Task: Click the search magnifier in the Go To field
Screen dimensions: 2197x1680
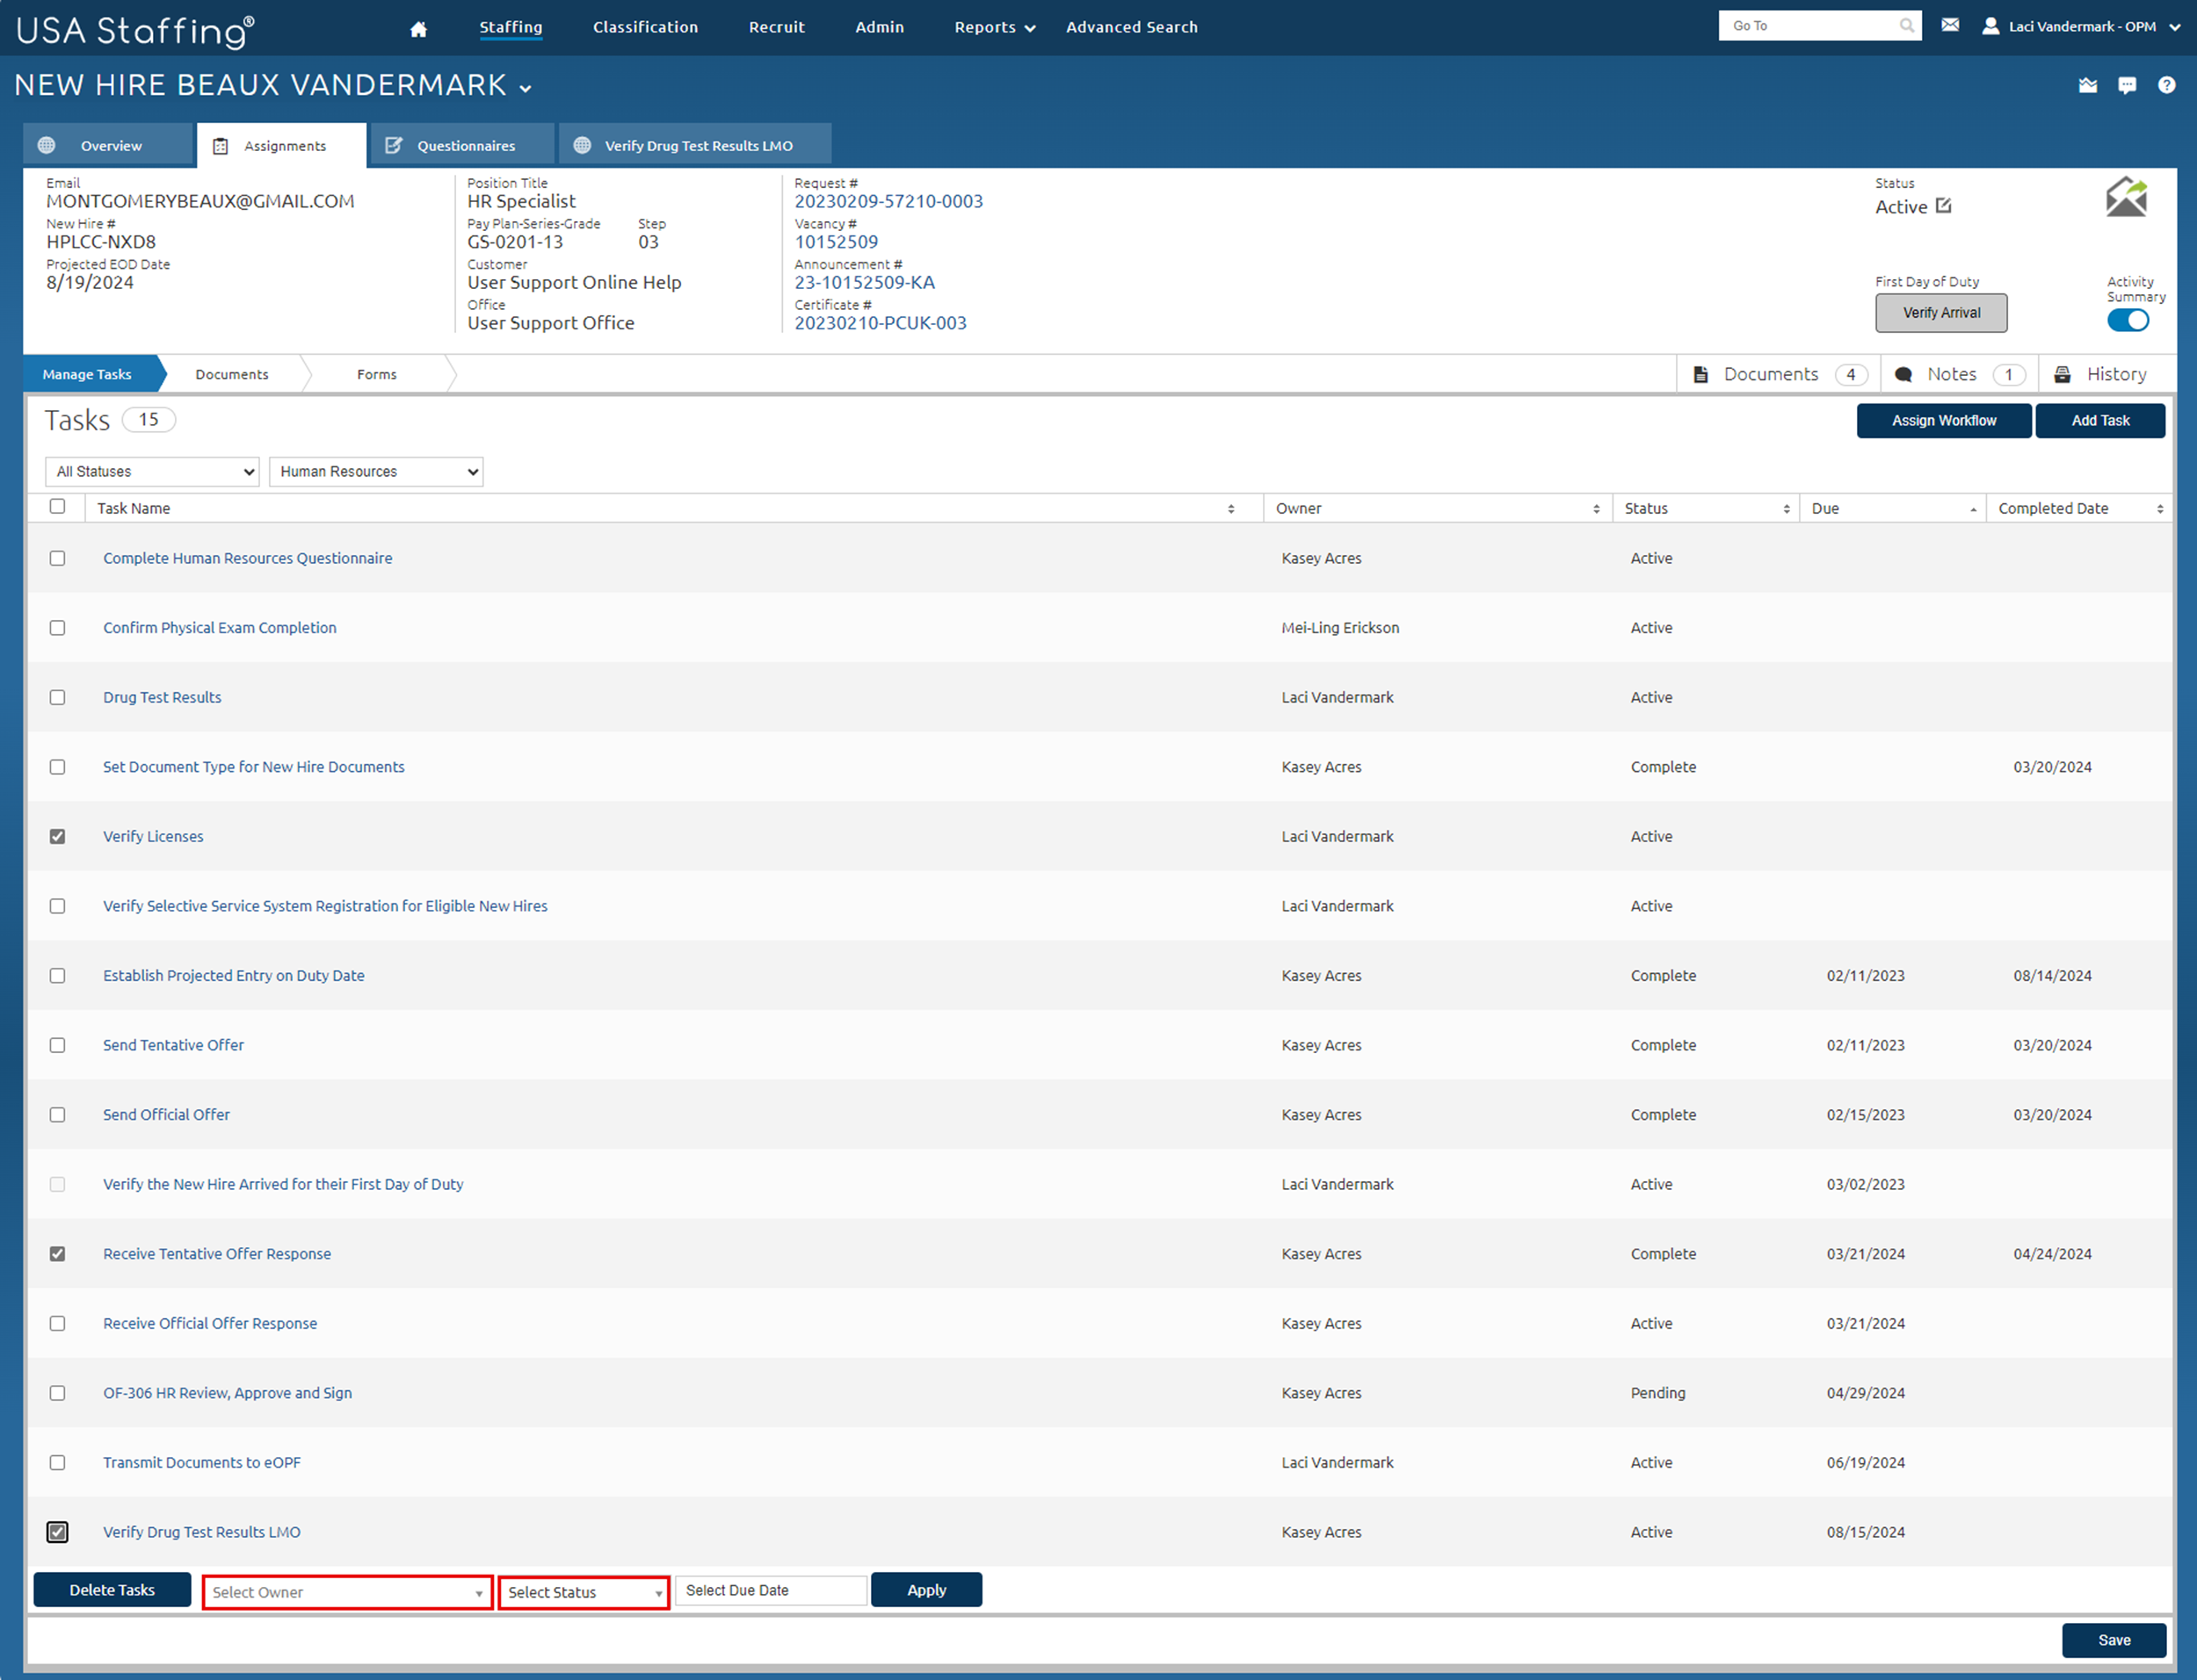Action: tap(1907, 25)
